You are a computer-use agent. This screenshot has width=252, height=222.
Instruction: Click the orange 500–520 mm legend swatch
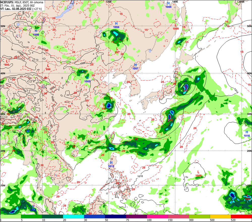[220, 216]
